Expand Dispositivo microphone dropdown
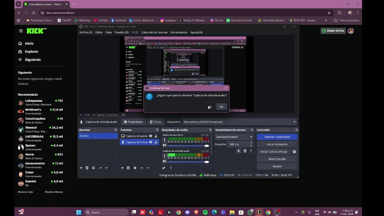This screenshot has height=216, width=384. pos(294,122)
